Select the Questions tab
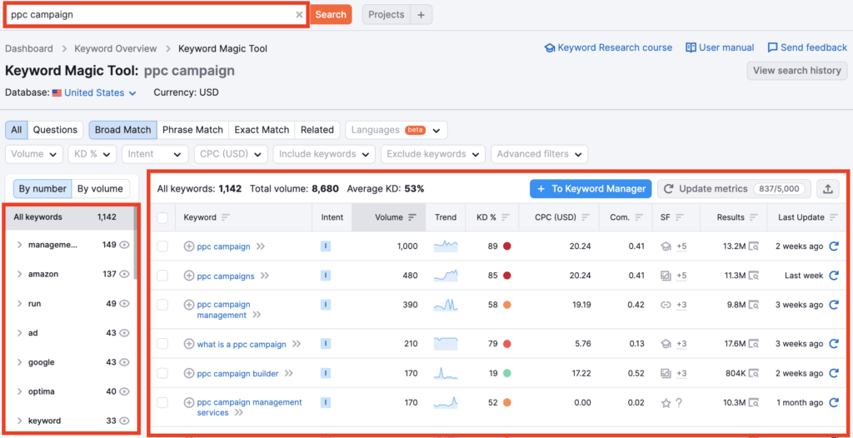Viewport: 853px width, 438px height. pos(55,130)
